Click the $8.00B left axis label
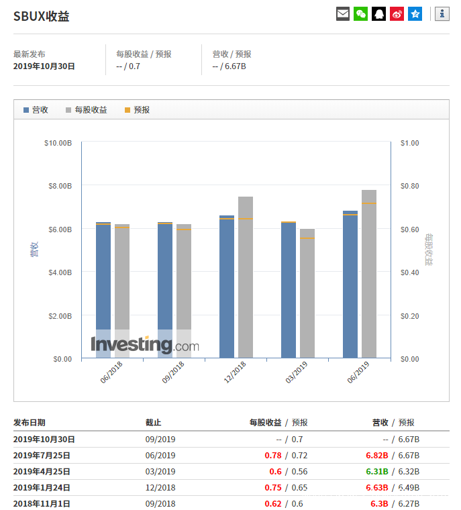Image resolution: width=461 pixels, height=510 pixels. coord(60,186)
